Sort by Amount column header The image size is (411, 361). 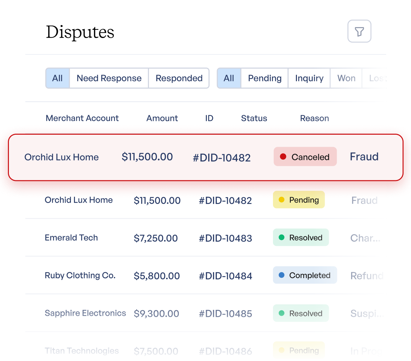(162, 118)
